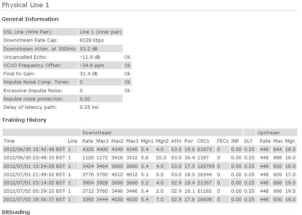Select the 2012/06/30 15:42:48 BST training row

pyautogui.click(x=35, y=149)
